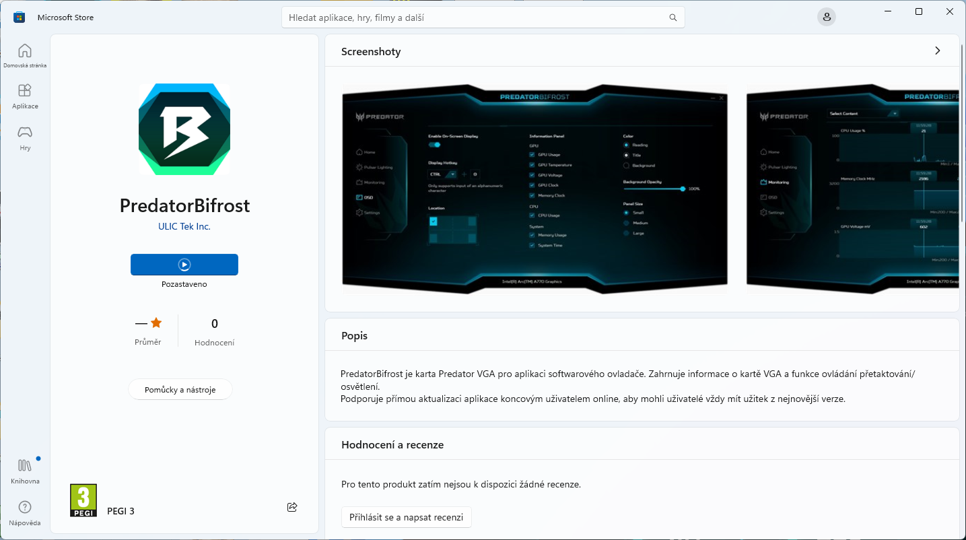The height and width of the screenshot is (540, 966).
Task: Open the ULIC Tek Inc. publisher link
Action: coord(184,226)
